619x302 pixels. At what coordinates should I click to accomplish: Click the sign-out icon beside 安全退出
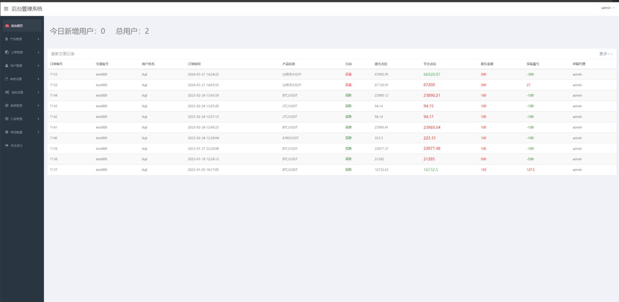(7, 146)
